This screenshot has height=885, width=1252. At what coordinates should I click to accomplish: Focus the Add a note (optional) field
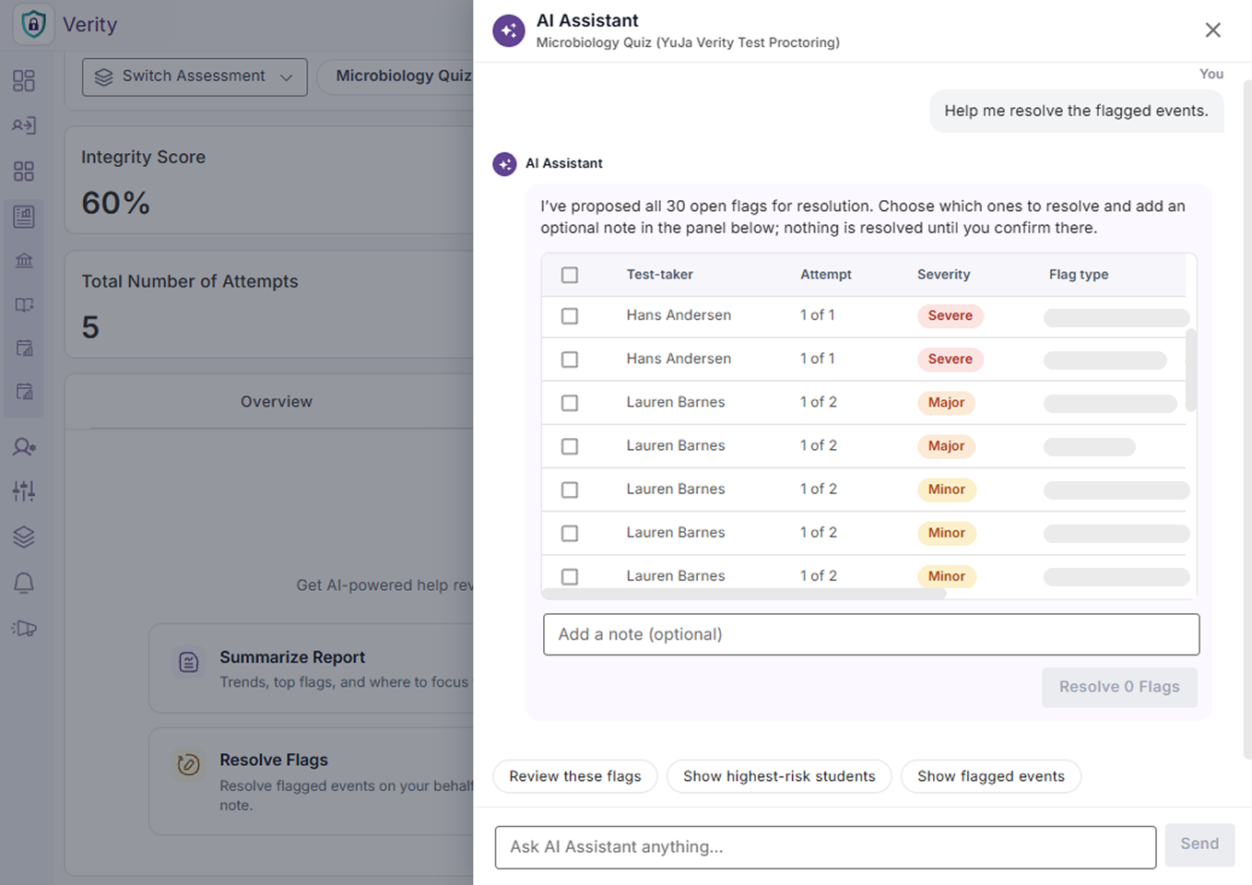(x=871, y=634)
